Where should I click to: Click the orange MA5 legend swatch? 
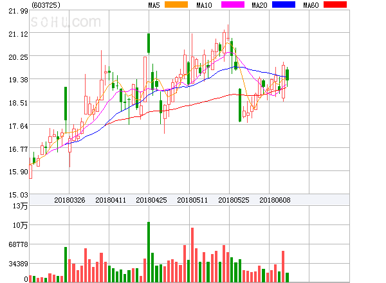(x=176, y=5)
